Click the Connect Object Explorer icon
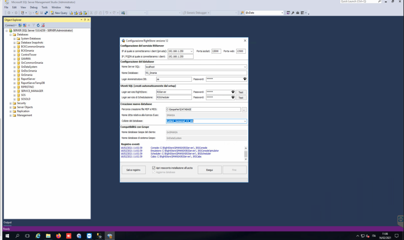 [20, 25]
